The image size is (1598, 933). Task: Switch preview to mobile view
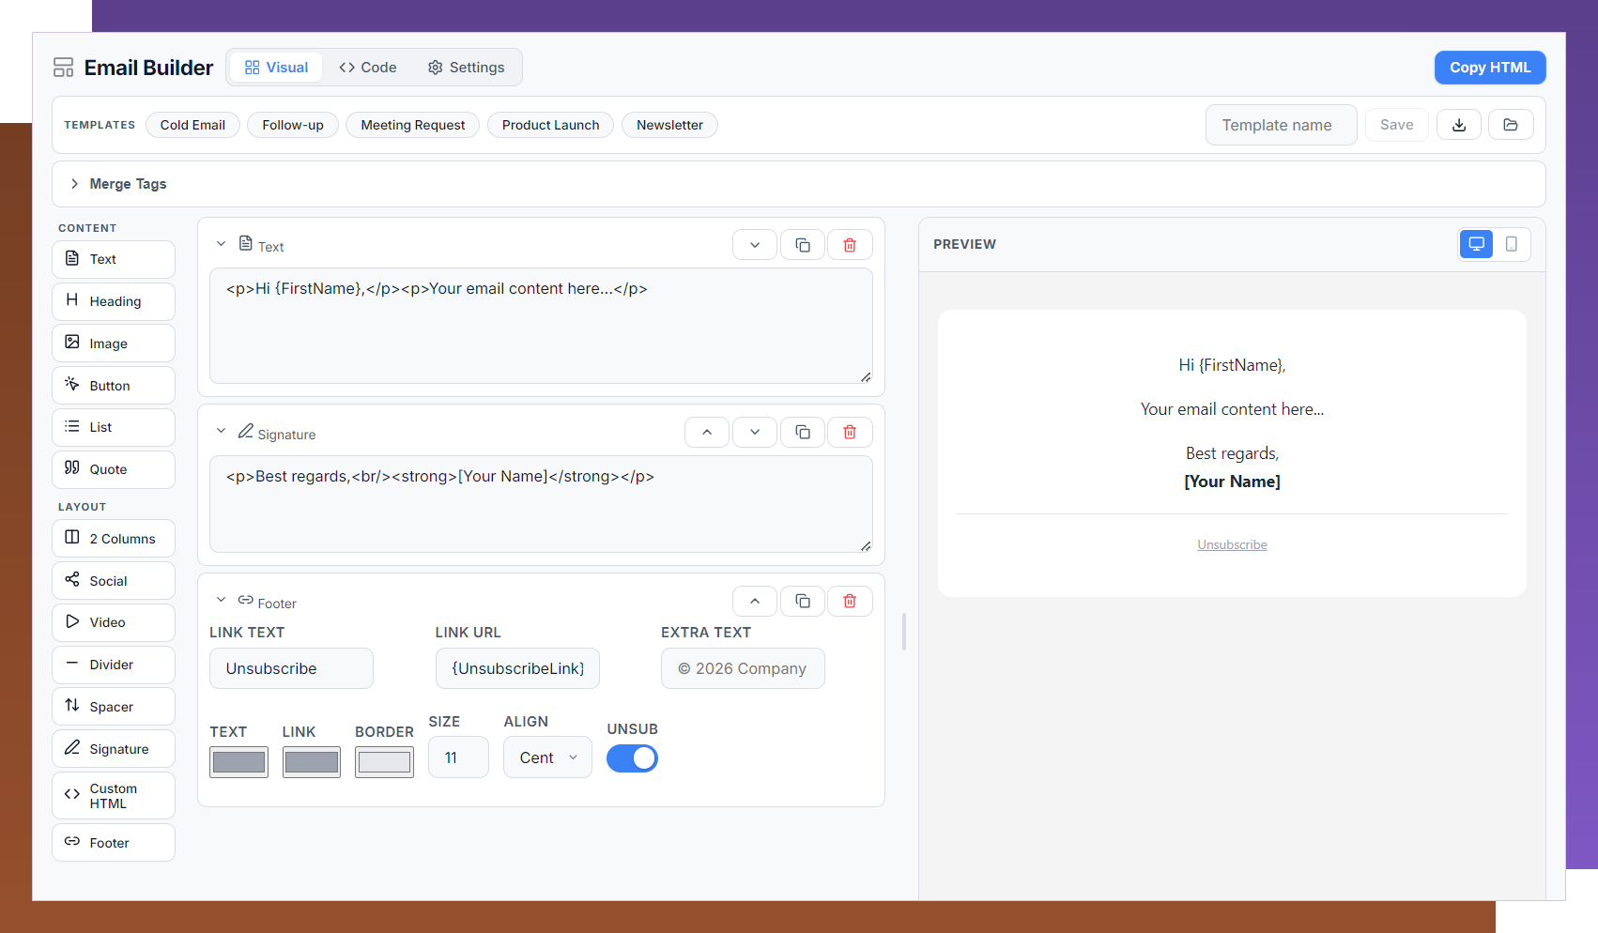[1512, 244]
